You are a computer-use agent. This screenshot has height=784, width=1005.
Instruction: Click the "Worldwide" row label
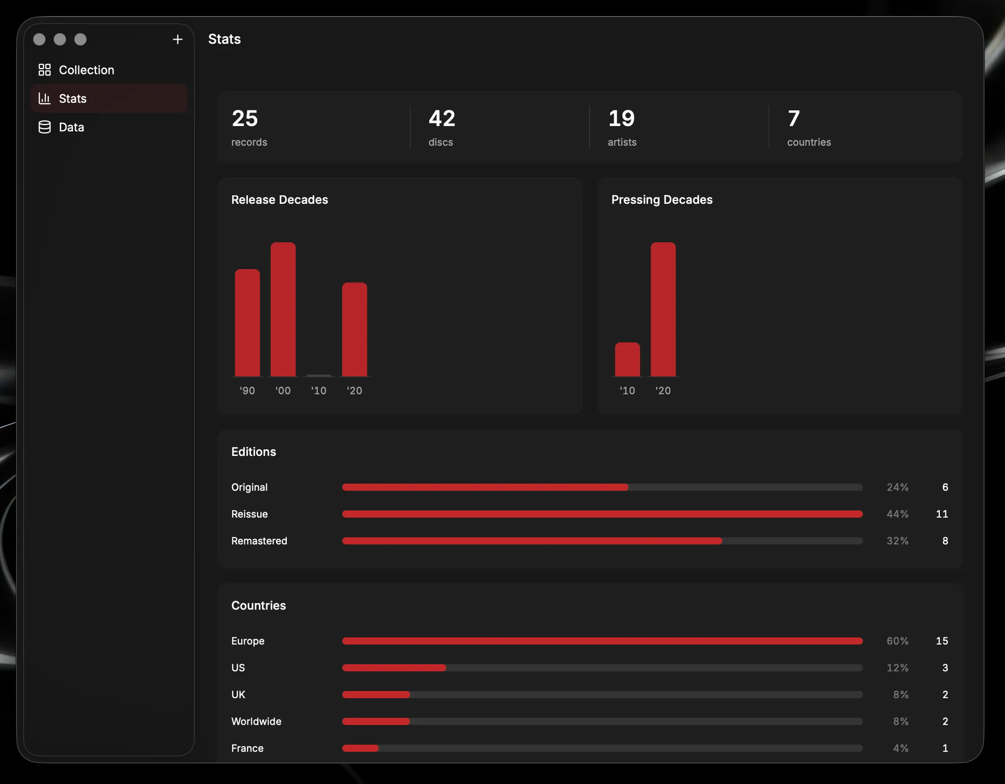tap(256, 721)
